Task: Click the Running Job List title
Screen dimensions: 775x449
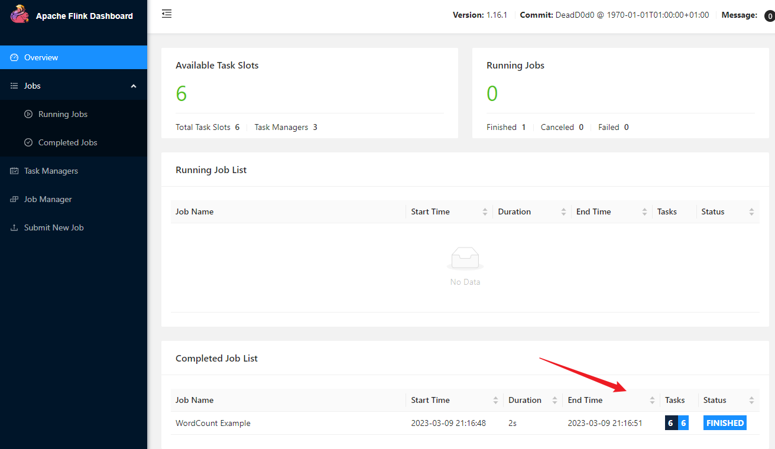Action: pos(211,170)
